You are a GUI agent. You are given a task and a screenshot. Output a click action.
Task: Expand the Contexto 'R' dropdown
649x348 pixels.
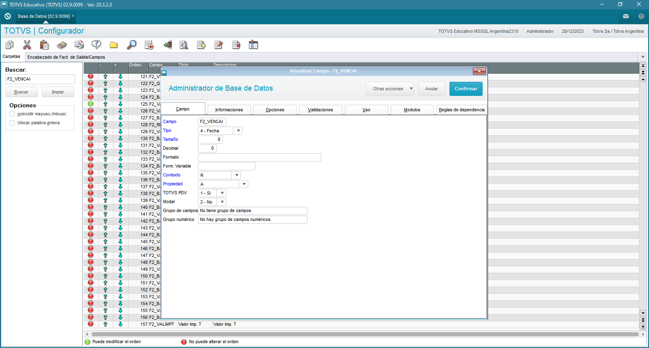pyautogui.click(x=236, y=175)
